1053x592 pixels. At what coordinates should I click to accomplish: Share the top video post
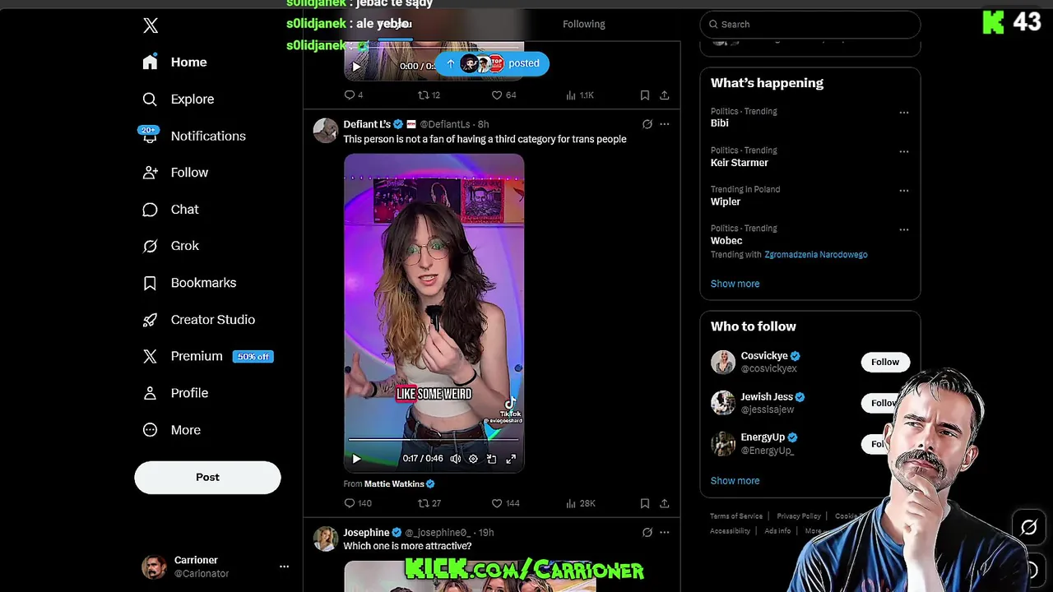pos(665,95)
